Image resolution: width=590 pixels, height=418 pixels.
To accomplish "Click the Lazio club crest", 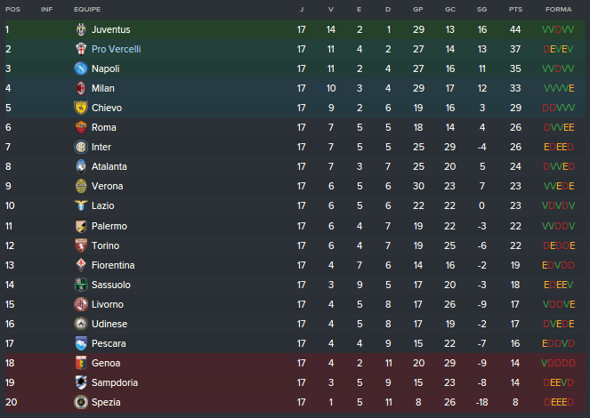I will [81, 205].
